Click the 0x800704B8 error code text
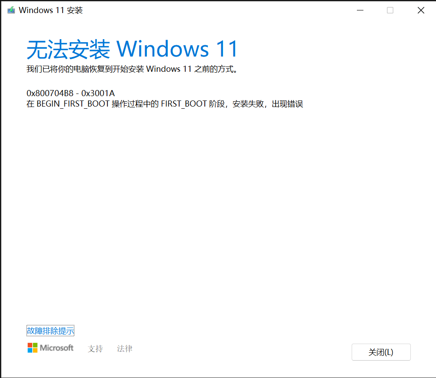436x378 pixels. coord(50,93)
